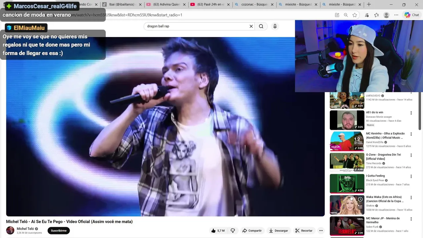Add this page to favorites star
Viewport: 423px width, 238px height.
pyautogui.click(x=355, y=15)
